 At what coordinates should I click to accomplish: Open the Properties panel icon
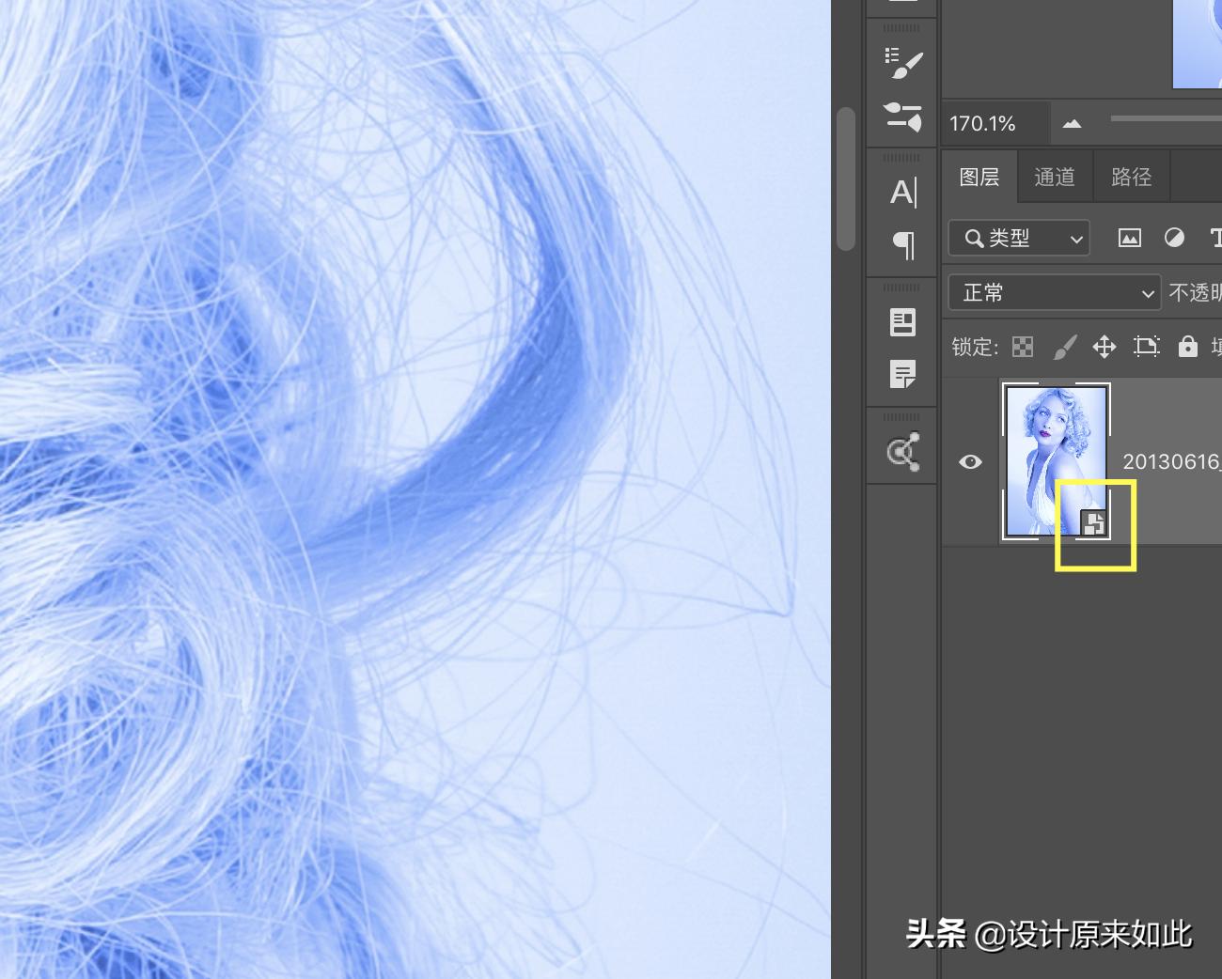[x=903, y=322]
